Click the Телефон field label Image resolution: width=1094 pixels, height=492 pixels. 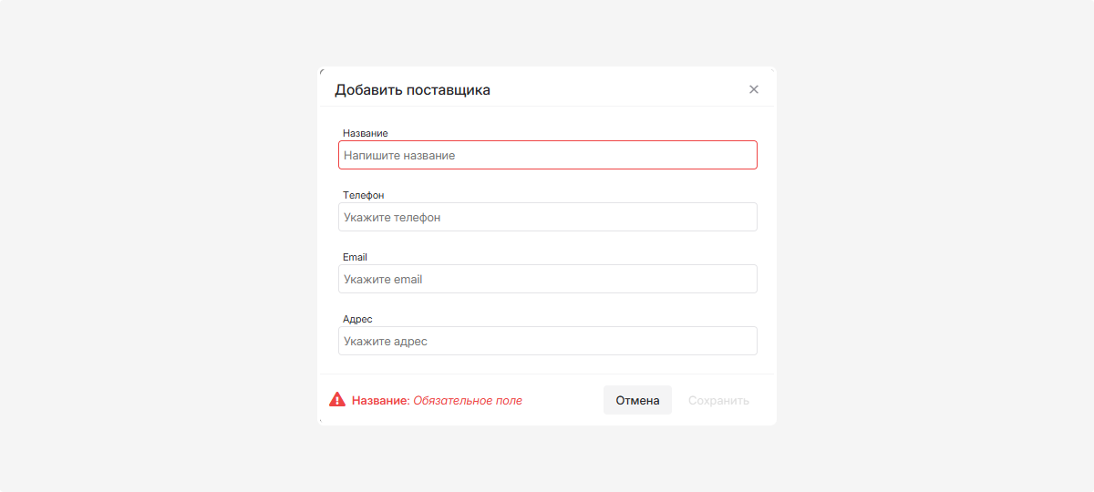(363, 195)
